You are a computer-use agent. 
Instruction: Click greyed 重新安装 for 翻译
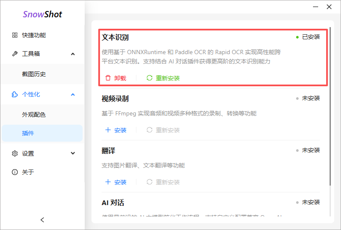[168, 182]
